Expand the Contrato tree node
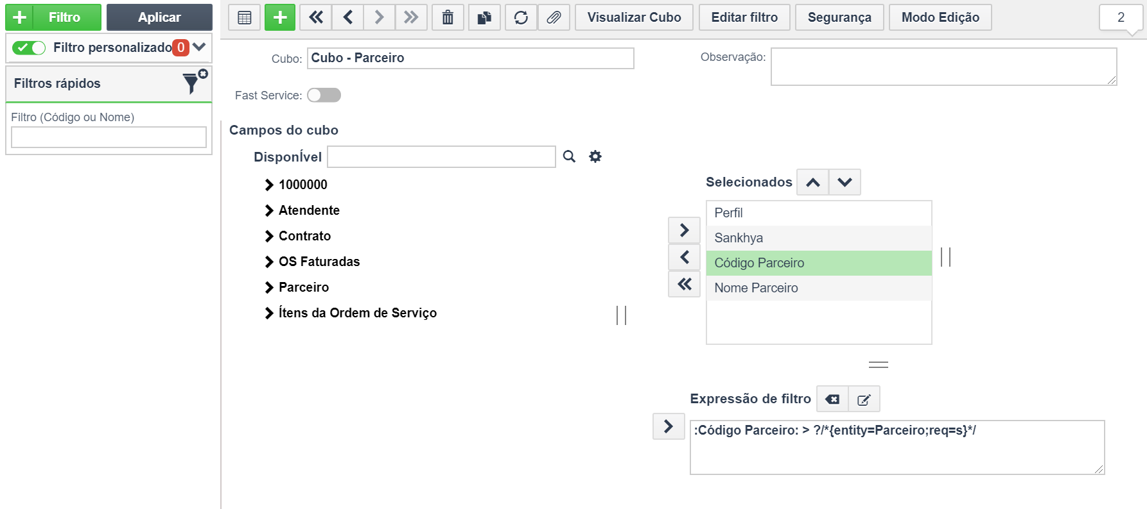 269,236
